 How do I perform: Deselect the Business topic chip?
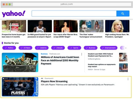pos(90,48)
